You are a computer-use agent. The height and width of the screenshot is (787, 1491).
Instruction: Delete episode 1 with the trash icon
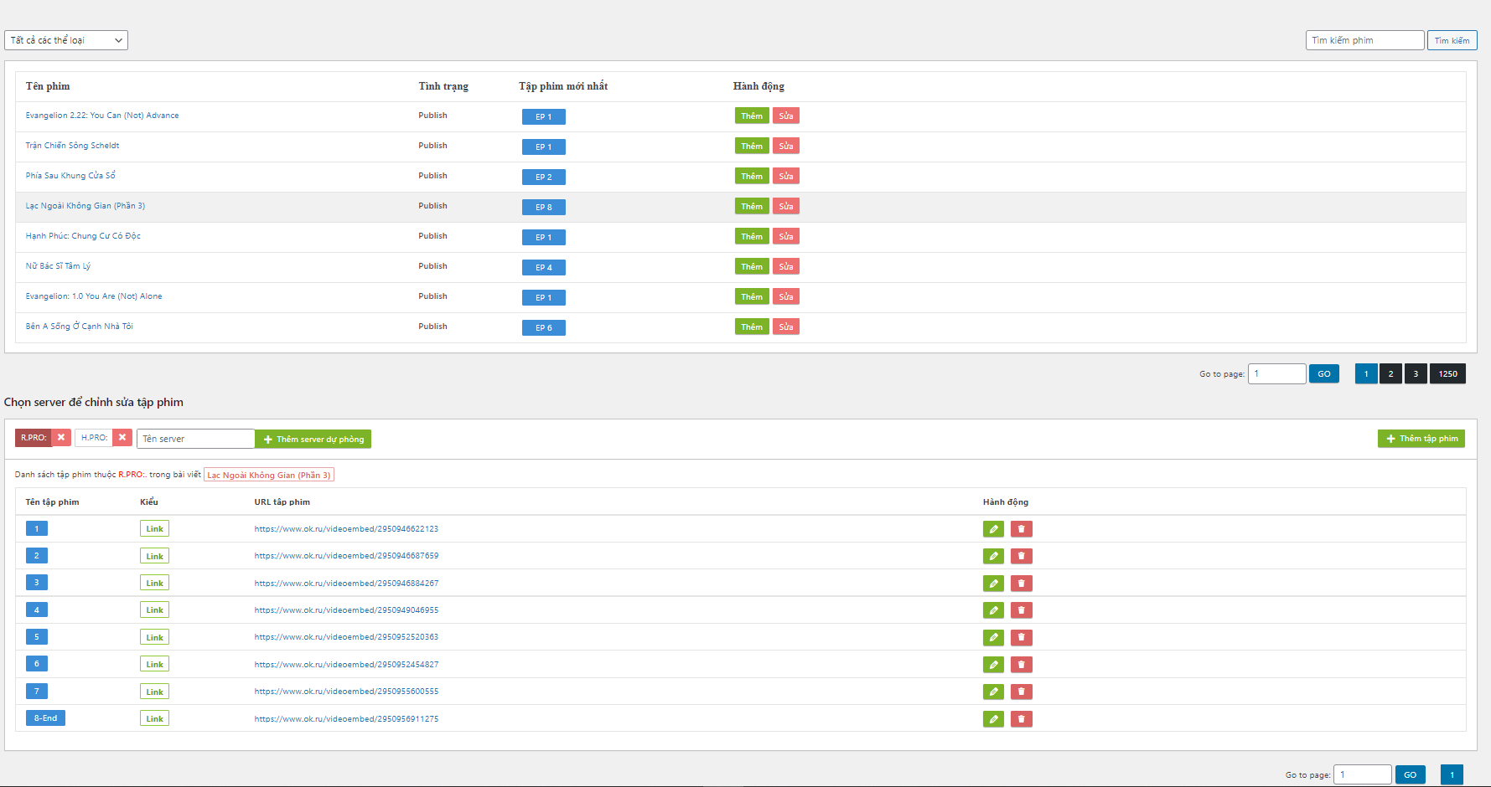1021,529
